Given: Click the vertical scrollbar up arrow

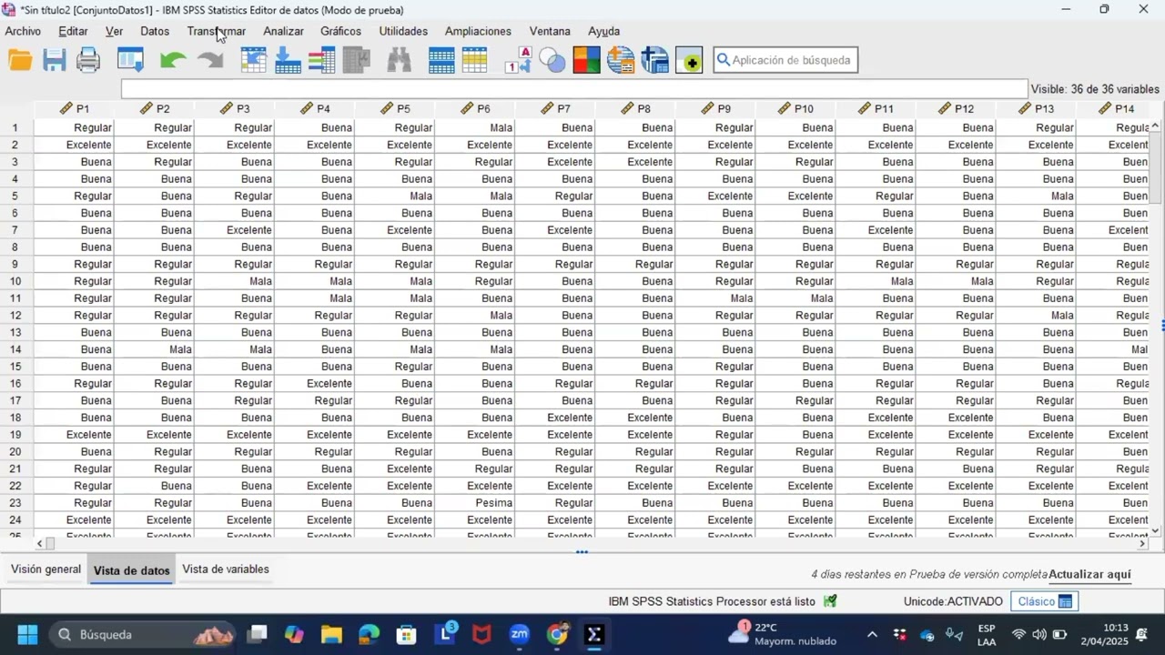Looking at the screenshot, I should (1156, 126).
